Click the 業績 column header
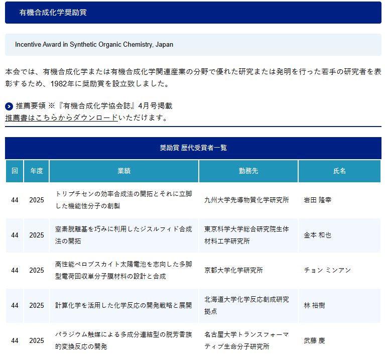Image resolution: width=385 pixels, height=356 pixels. click(x=124, y=171)
